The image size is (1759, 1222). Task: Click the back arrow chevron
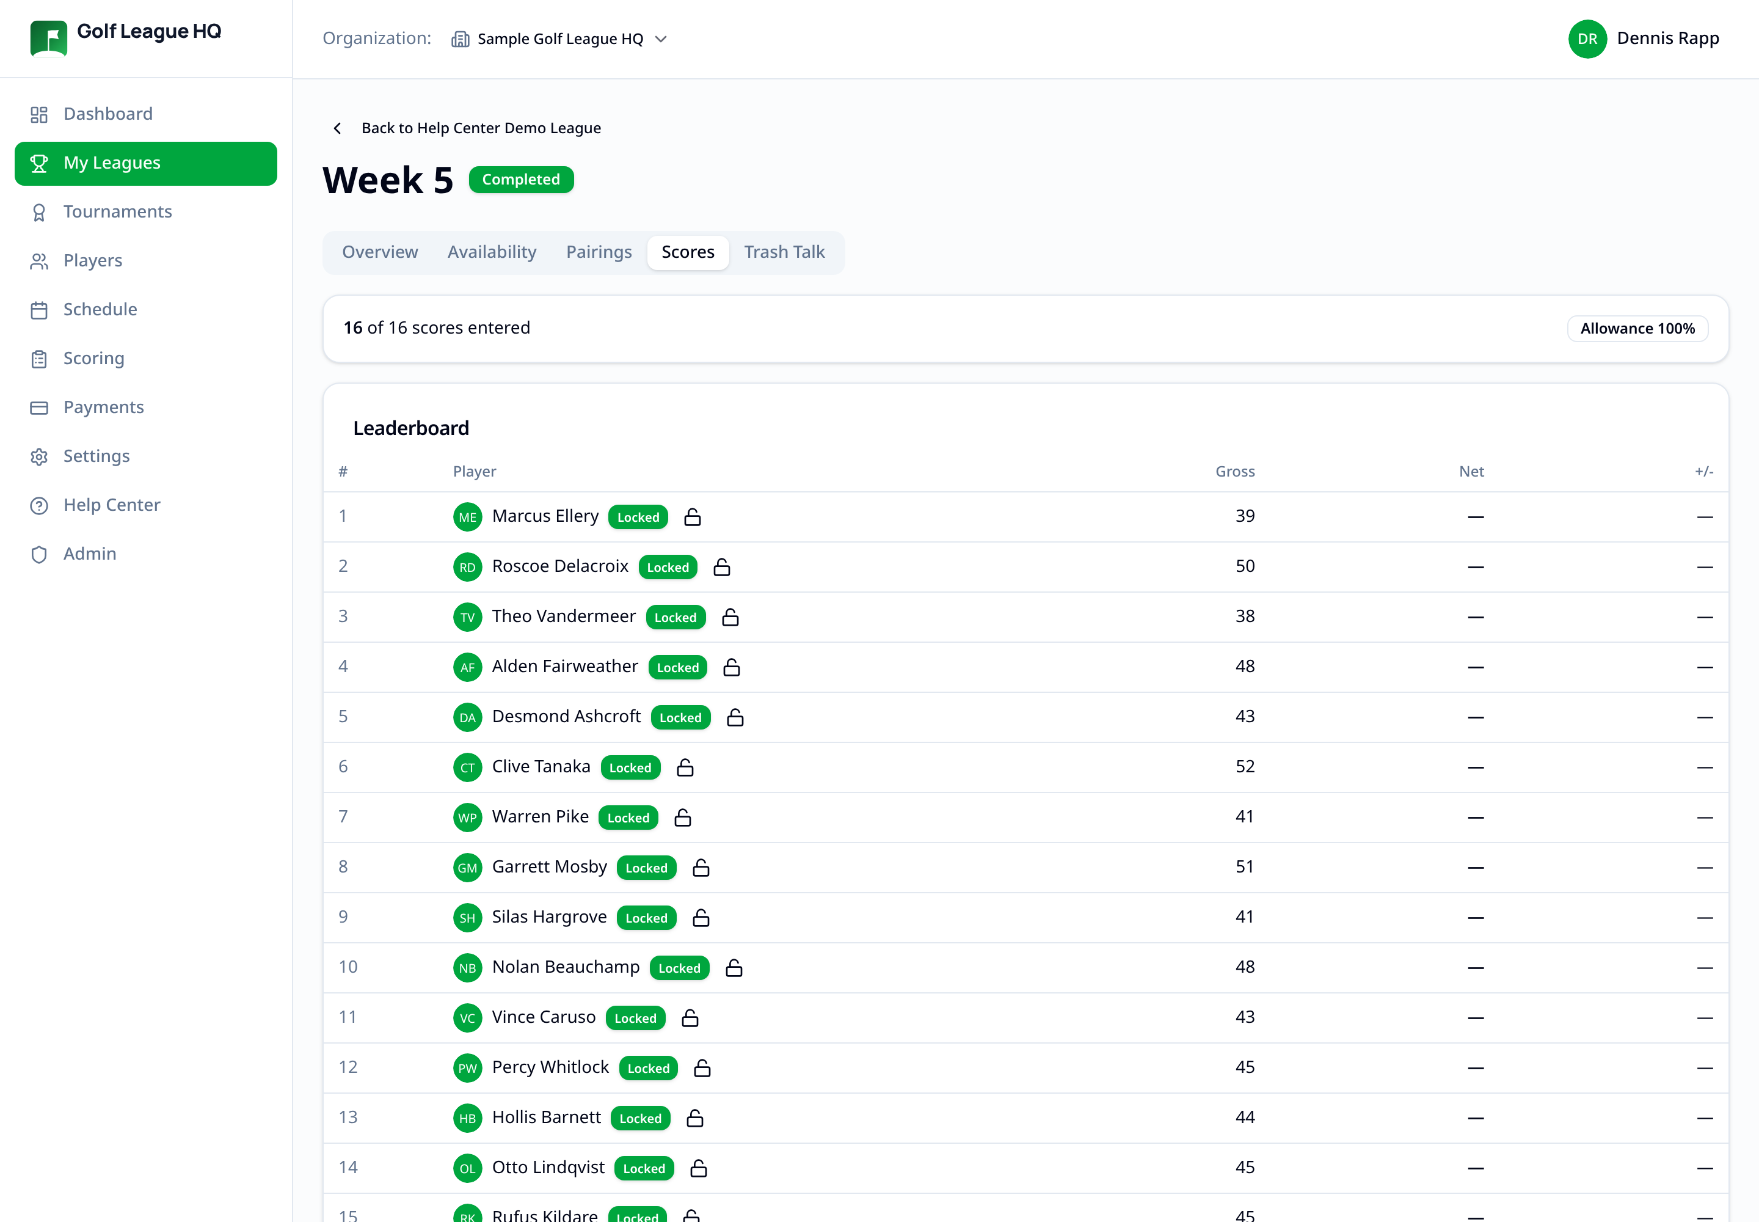coord(338,128)
